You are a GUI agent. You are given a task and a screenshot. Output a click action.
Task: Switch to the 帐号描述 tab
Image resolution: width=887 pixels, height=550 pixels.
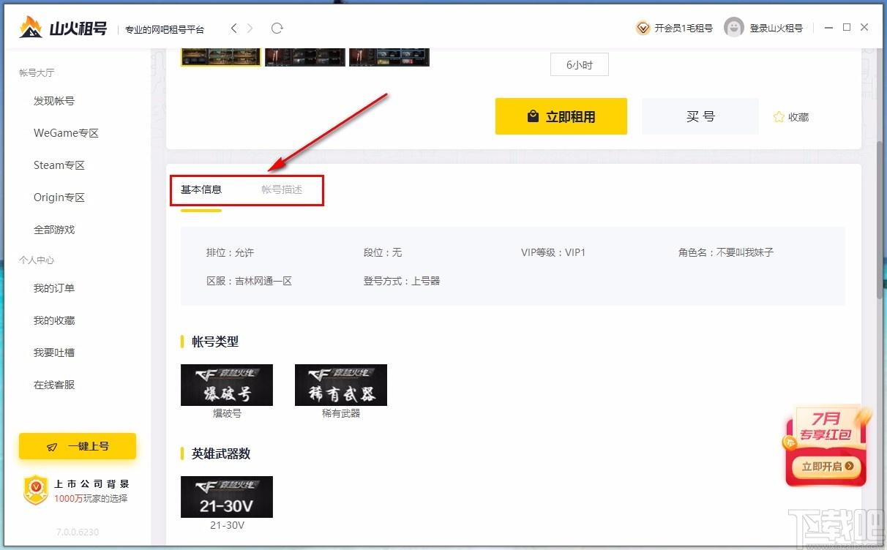(x=282, y=189)
